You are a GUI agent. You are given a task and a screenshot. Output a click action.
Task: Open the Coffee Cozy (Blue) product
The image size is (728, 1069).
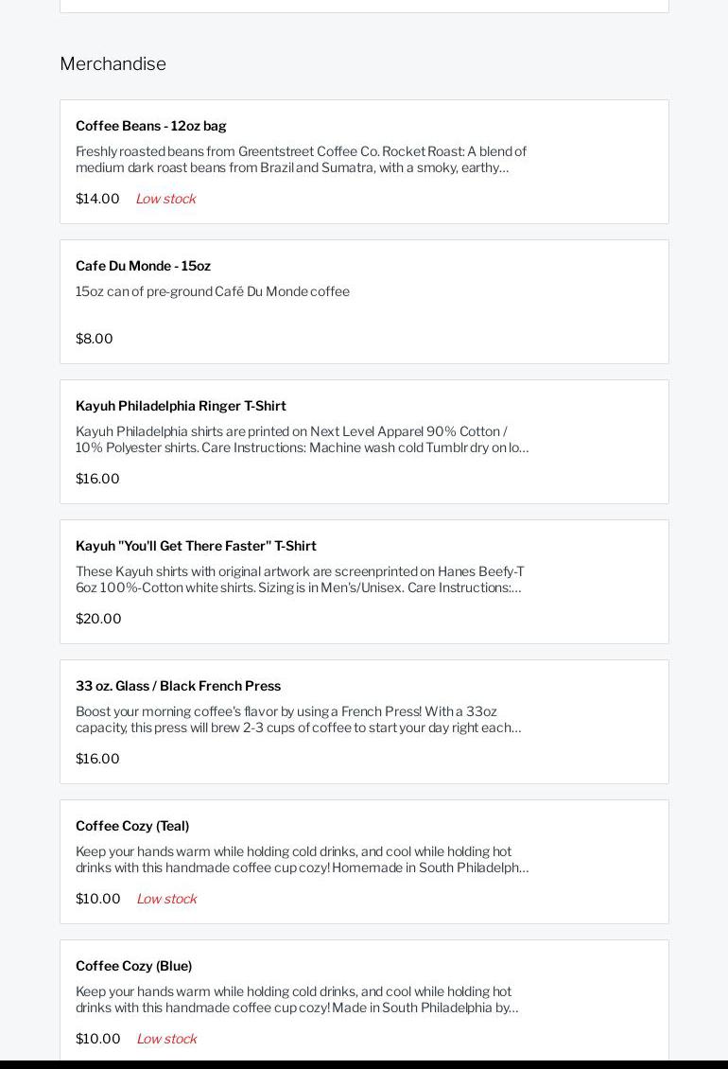coord(133,966)
